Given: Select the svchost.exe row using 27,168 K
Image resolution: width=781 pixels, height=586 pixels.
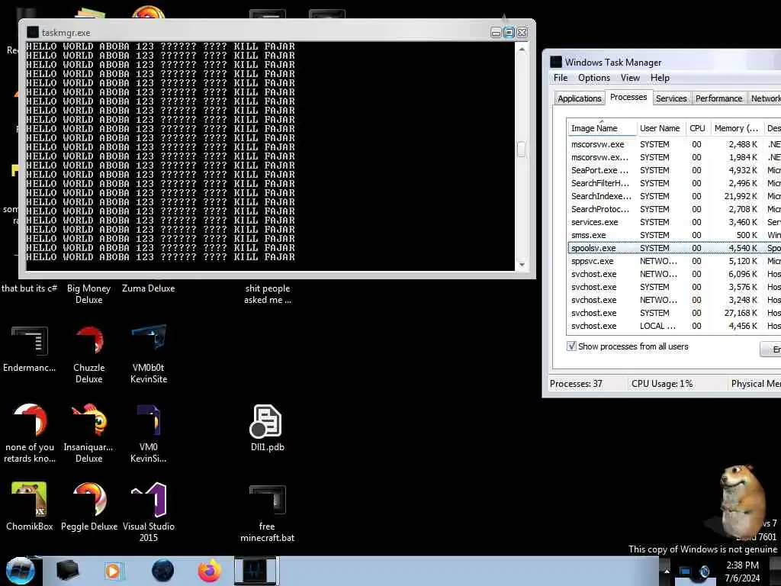Looking at the screenshot, I should [674, 312].
